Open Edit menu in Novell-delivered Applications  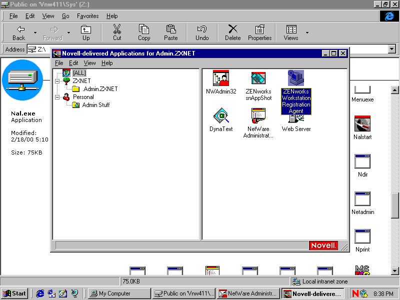point(73,63)
